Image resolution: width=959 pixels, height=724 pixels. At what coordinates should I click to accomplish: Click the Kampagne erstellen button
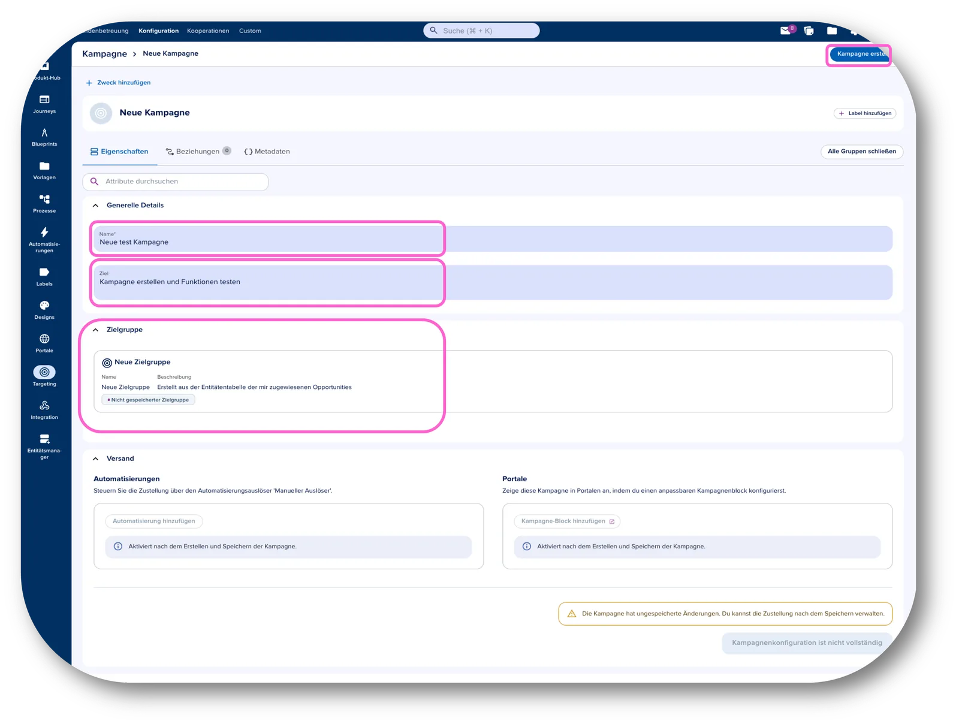click(x=860, y=54)
